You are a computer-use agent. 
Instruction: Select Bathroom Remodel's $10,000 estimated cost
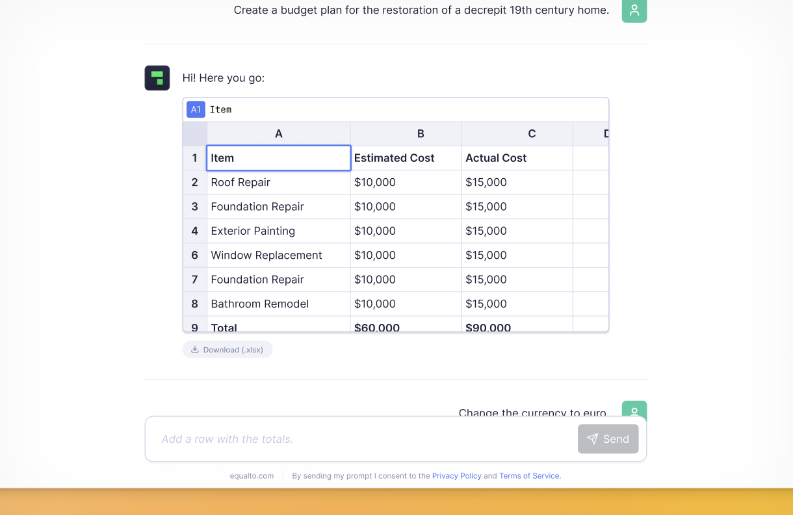tap(406, 304)
